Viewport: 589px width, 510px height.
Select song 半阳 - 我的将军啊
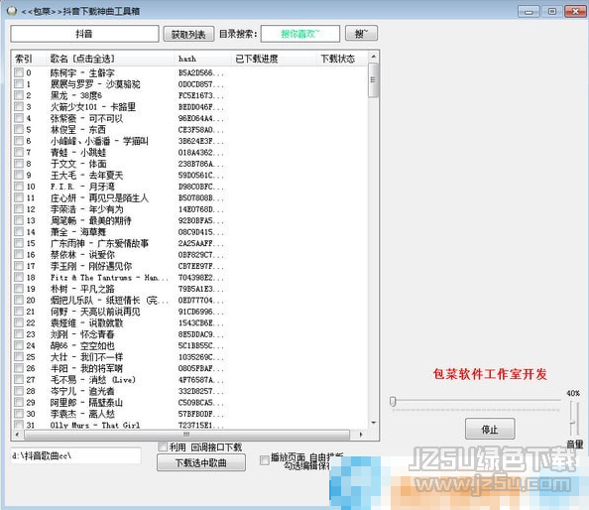click(x=87, y=368)
